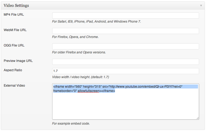Click the WebM File URL label
206x131 pixels.
pos(15,30)
